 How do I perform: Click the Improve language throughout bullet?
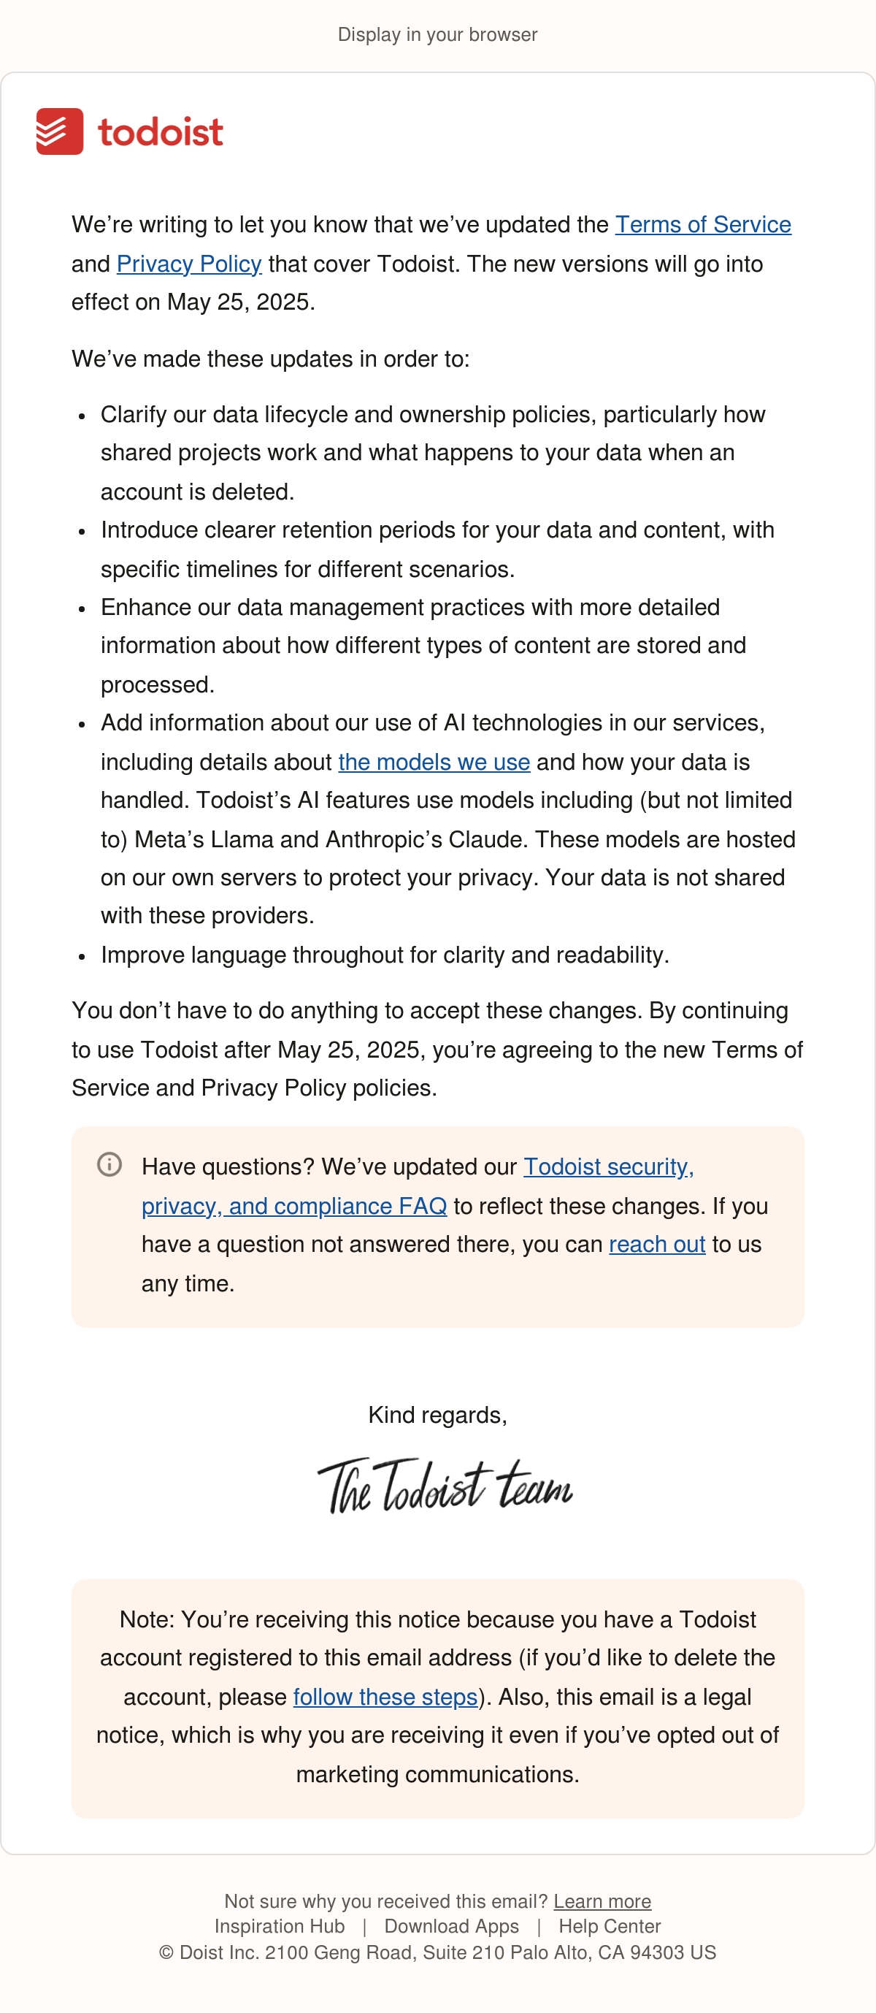(x=385, y=954)
